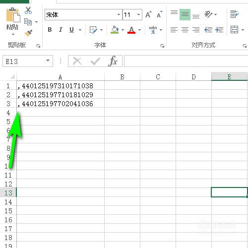Image resolution: width=248 pixels, height=248 pixels.
Task: Apply the red font color
Action: [x=131, y=30]
